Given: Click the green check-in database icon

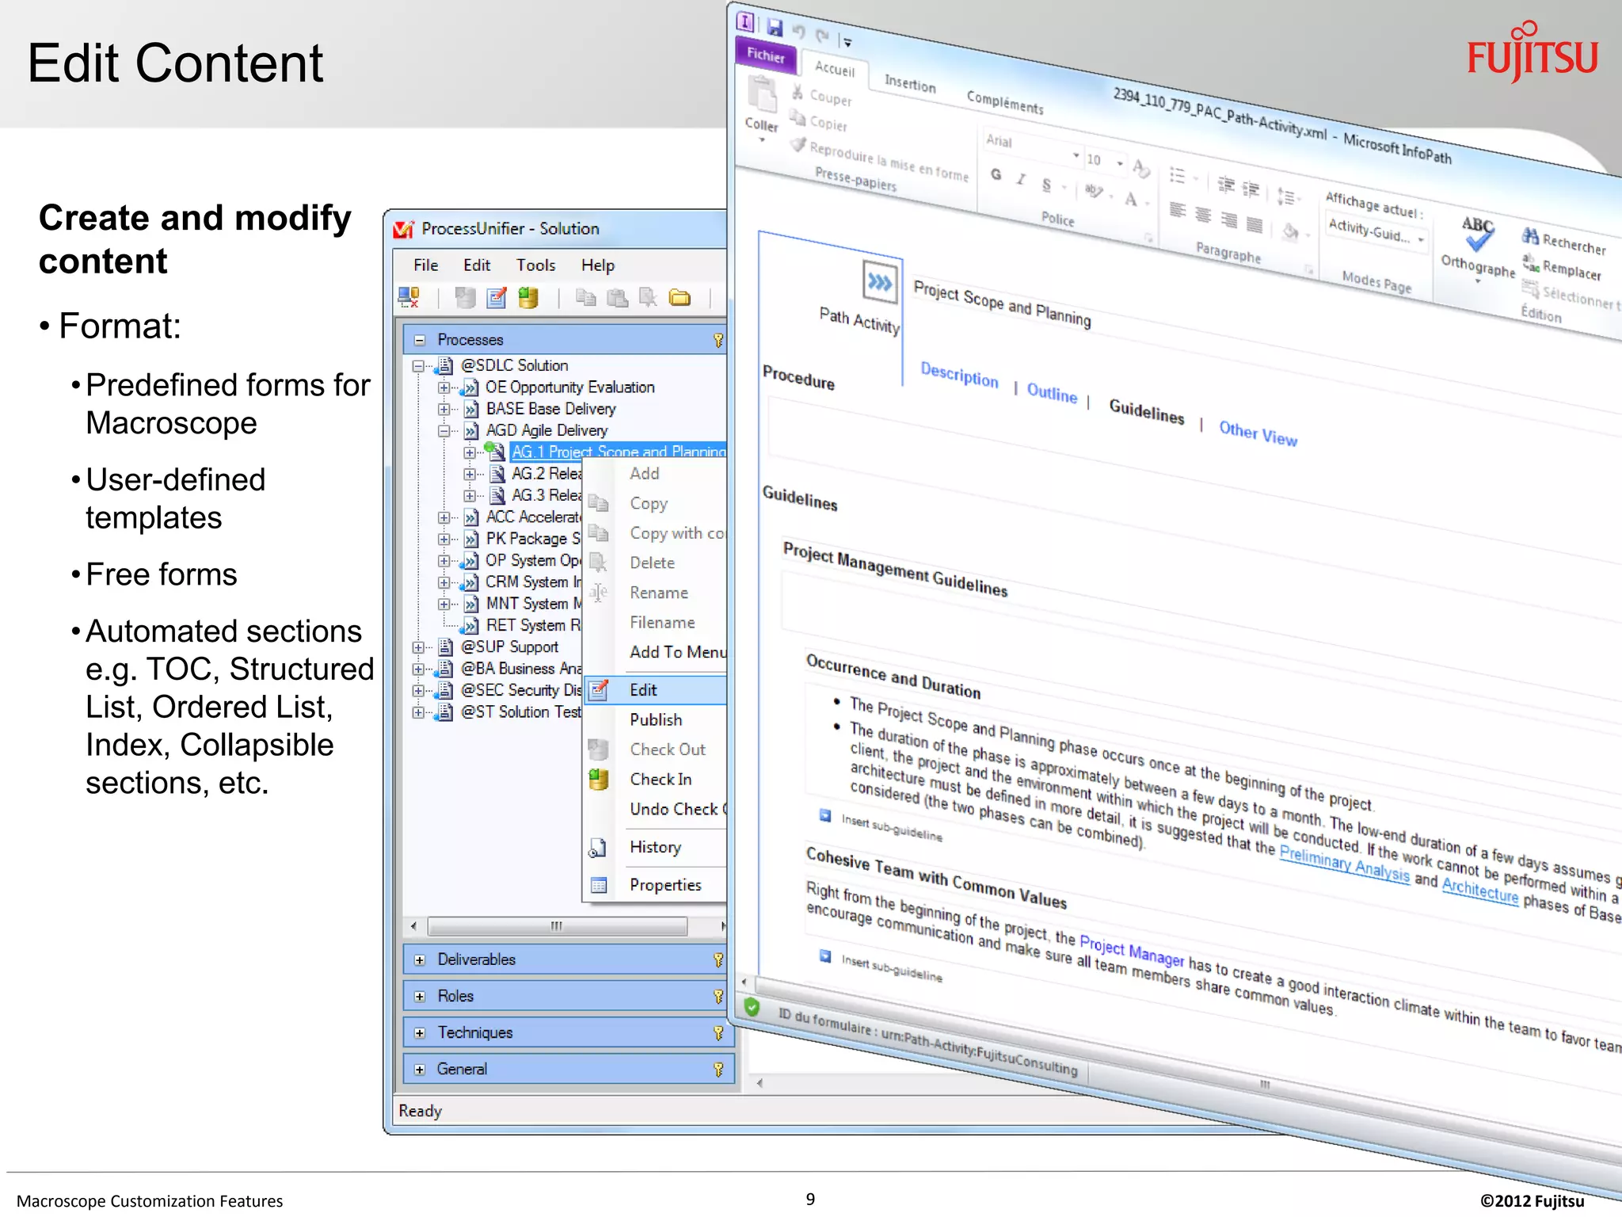Looking at the screenshot, I should pos(528,298).
